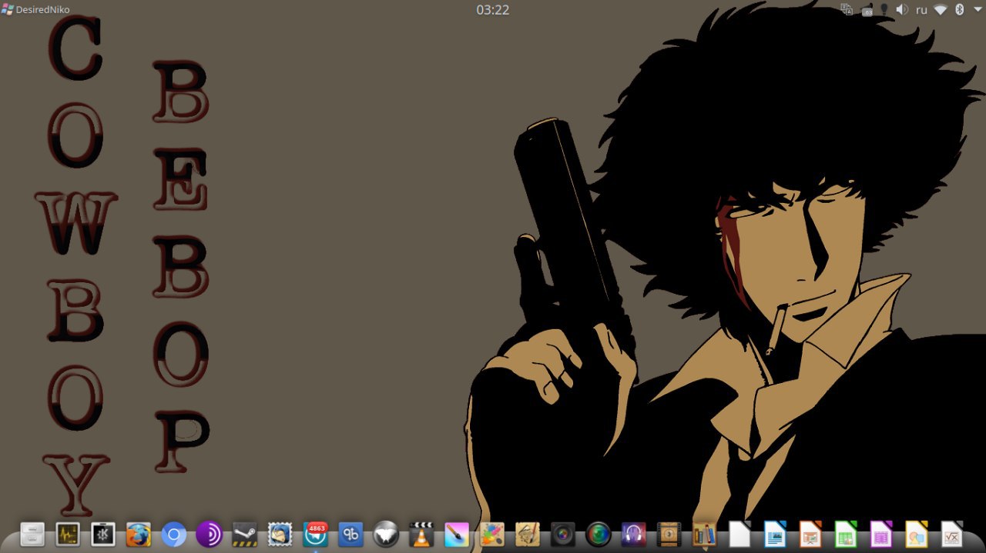Screen dimensions: 986x553
Task: Open Krita paint app in the dock
Action: (457, 534)
